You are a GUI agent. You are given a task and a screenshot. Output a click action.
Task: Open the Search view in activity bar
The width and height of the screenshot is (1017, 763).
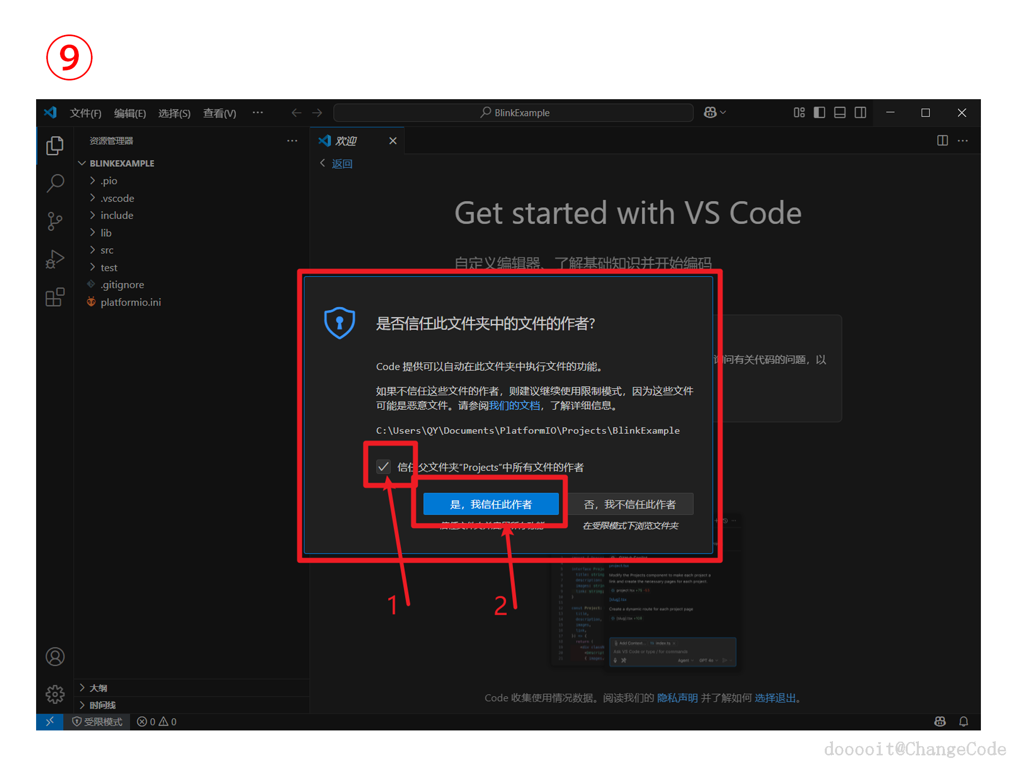[55, 183]
